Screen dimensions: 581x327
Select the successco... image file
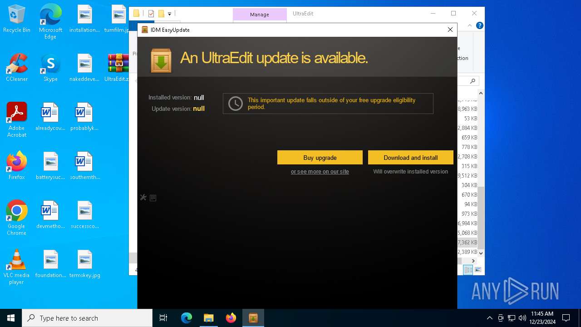pyautogui.click(x=84, y=214)
